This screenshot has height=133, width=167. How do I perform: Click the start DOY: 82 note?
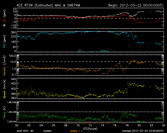tap(25, 131)
